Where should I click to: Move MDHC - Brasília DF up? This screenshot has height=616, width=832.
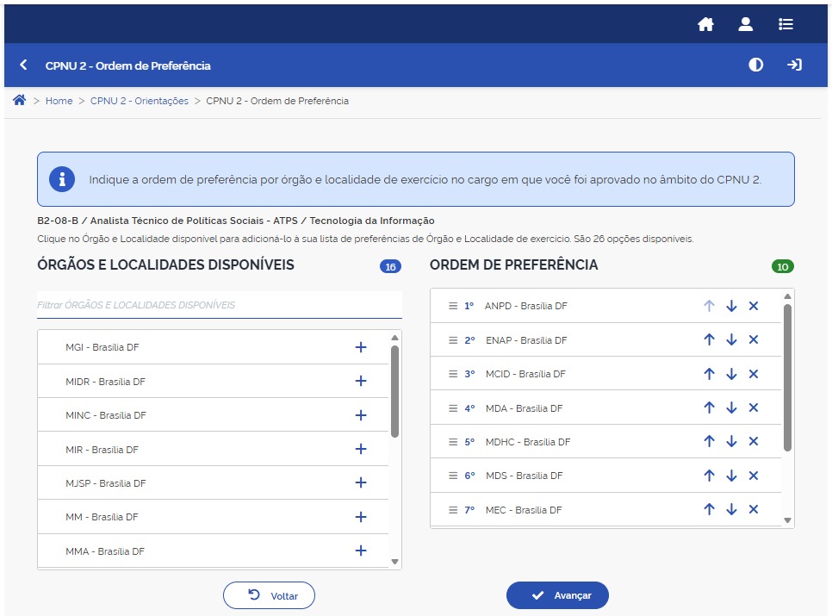[x=709, y=441]
